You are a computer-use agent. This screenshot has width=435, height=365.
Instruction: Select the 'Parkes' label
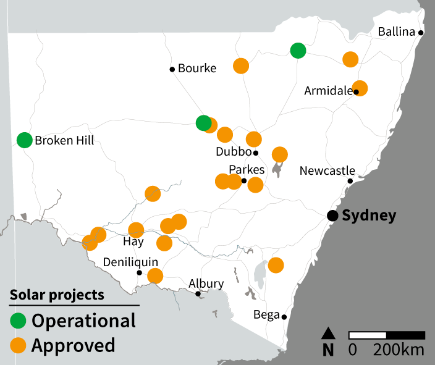[x=247, y=169]
